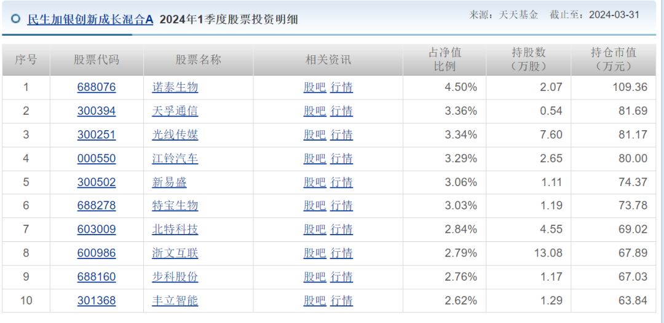This screenshot has height=323, width=664.
Task: Open the 步科股份 stock name link
Action: [x=175, y=277]
